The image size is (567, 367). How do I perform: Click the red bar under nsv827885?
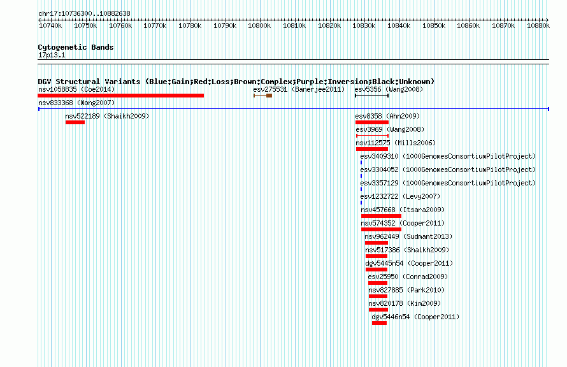[378, 296]
